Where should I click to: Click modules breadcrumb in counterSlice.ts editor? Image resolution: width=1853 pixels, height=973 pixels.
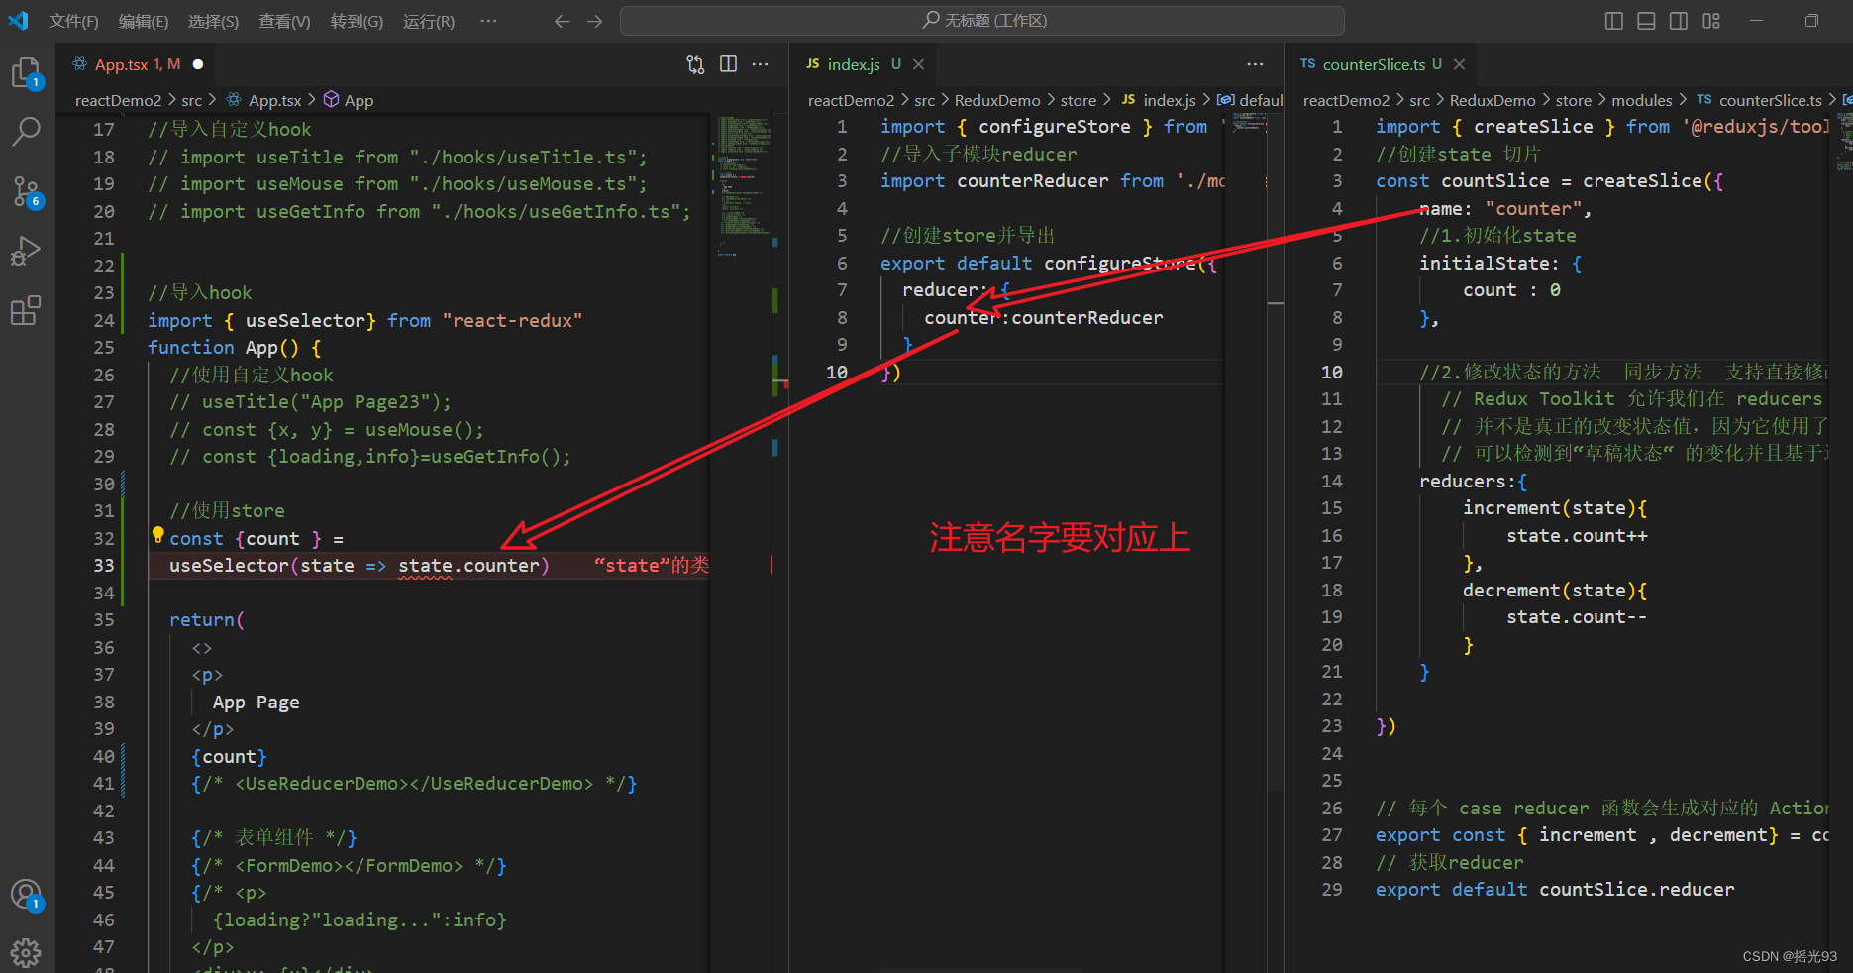click(1641, 100)
